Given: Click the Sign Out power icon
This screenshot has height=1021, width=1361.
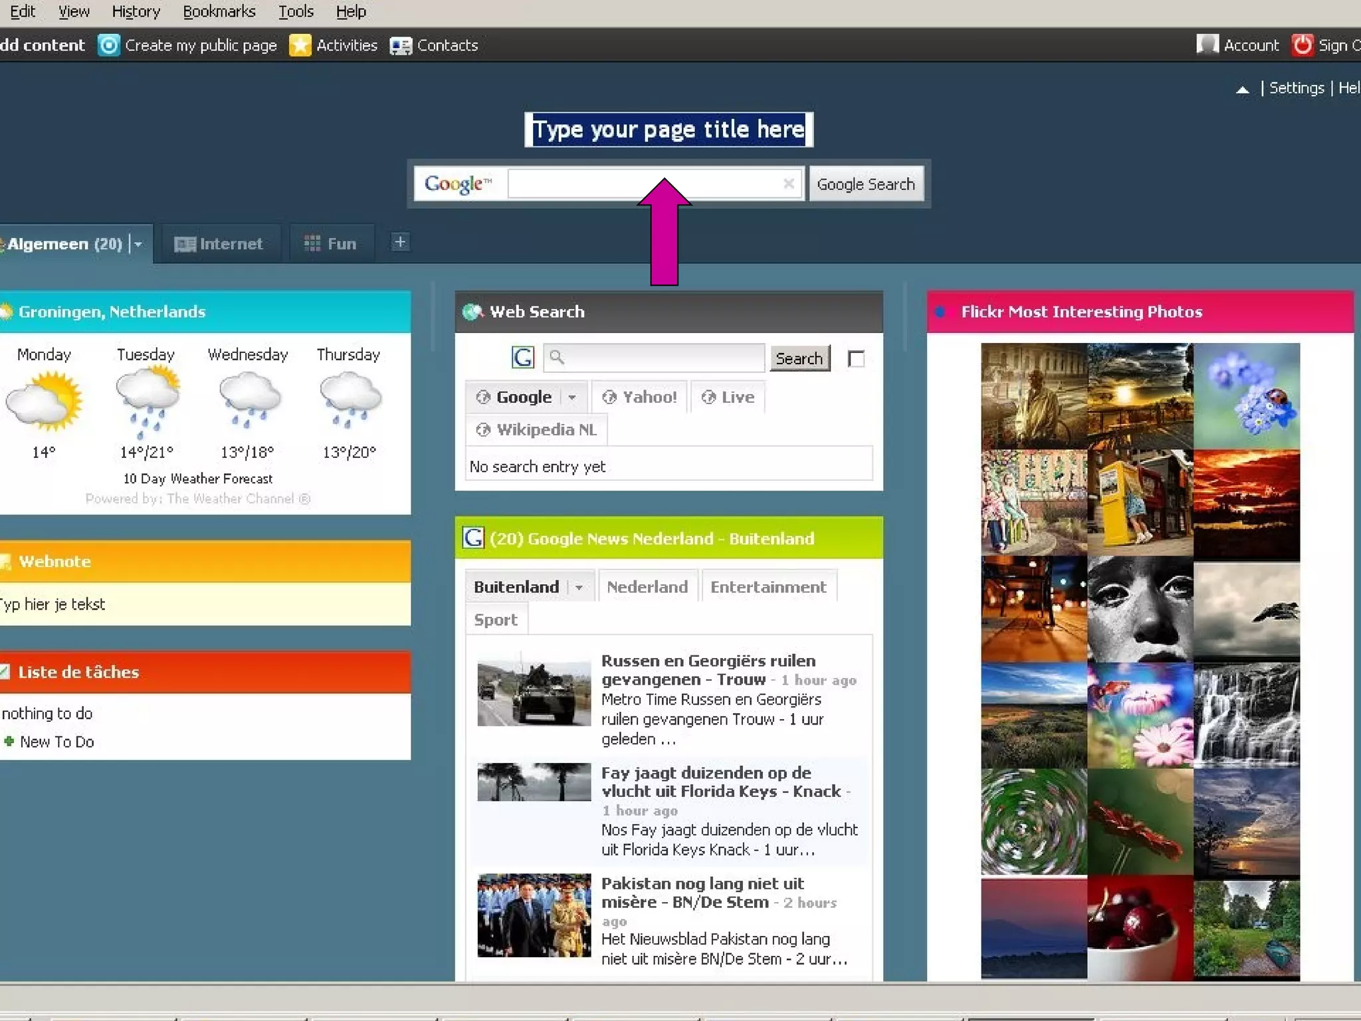Looking at the screenshot, I should (1303, 45).
